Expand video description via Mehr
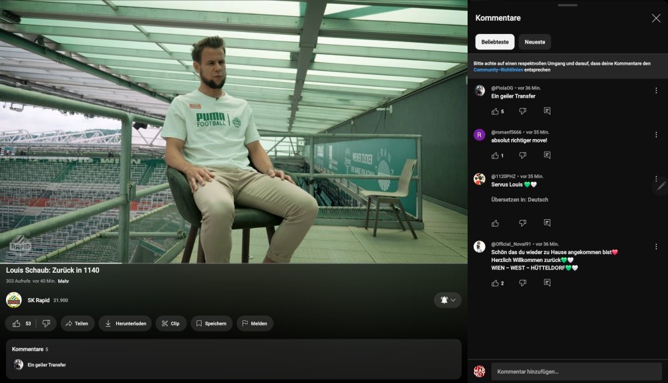Viewport: 668px width, 383px height. [x=63, y=281]
